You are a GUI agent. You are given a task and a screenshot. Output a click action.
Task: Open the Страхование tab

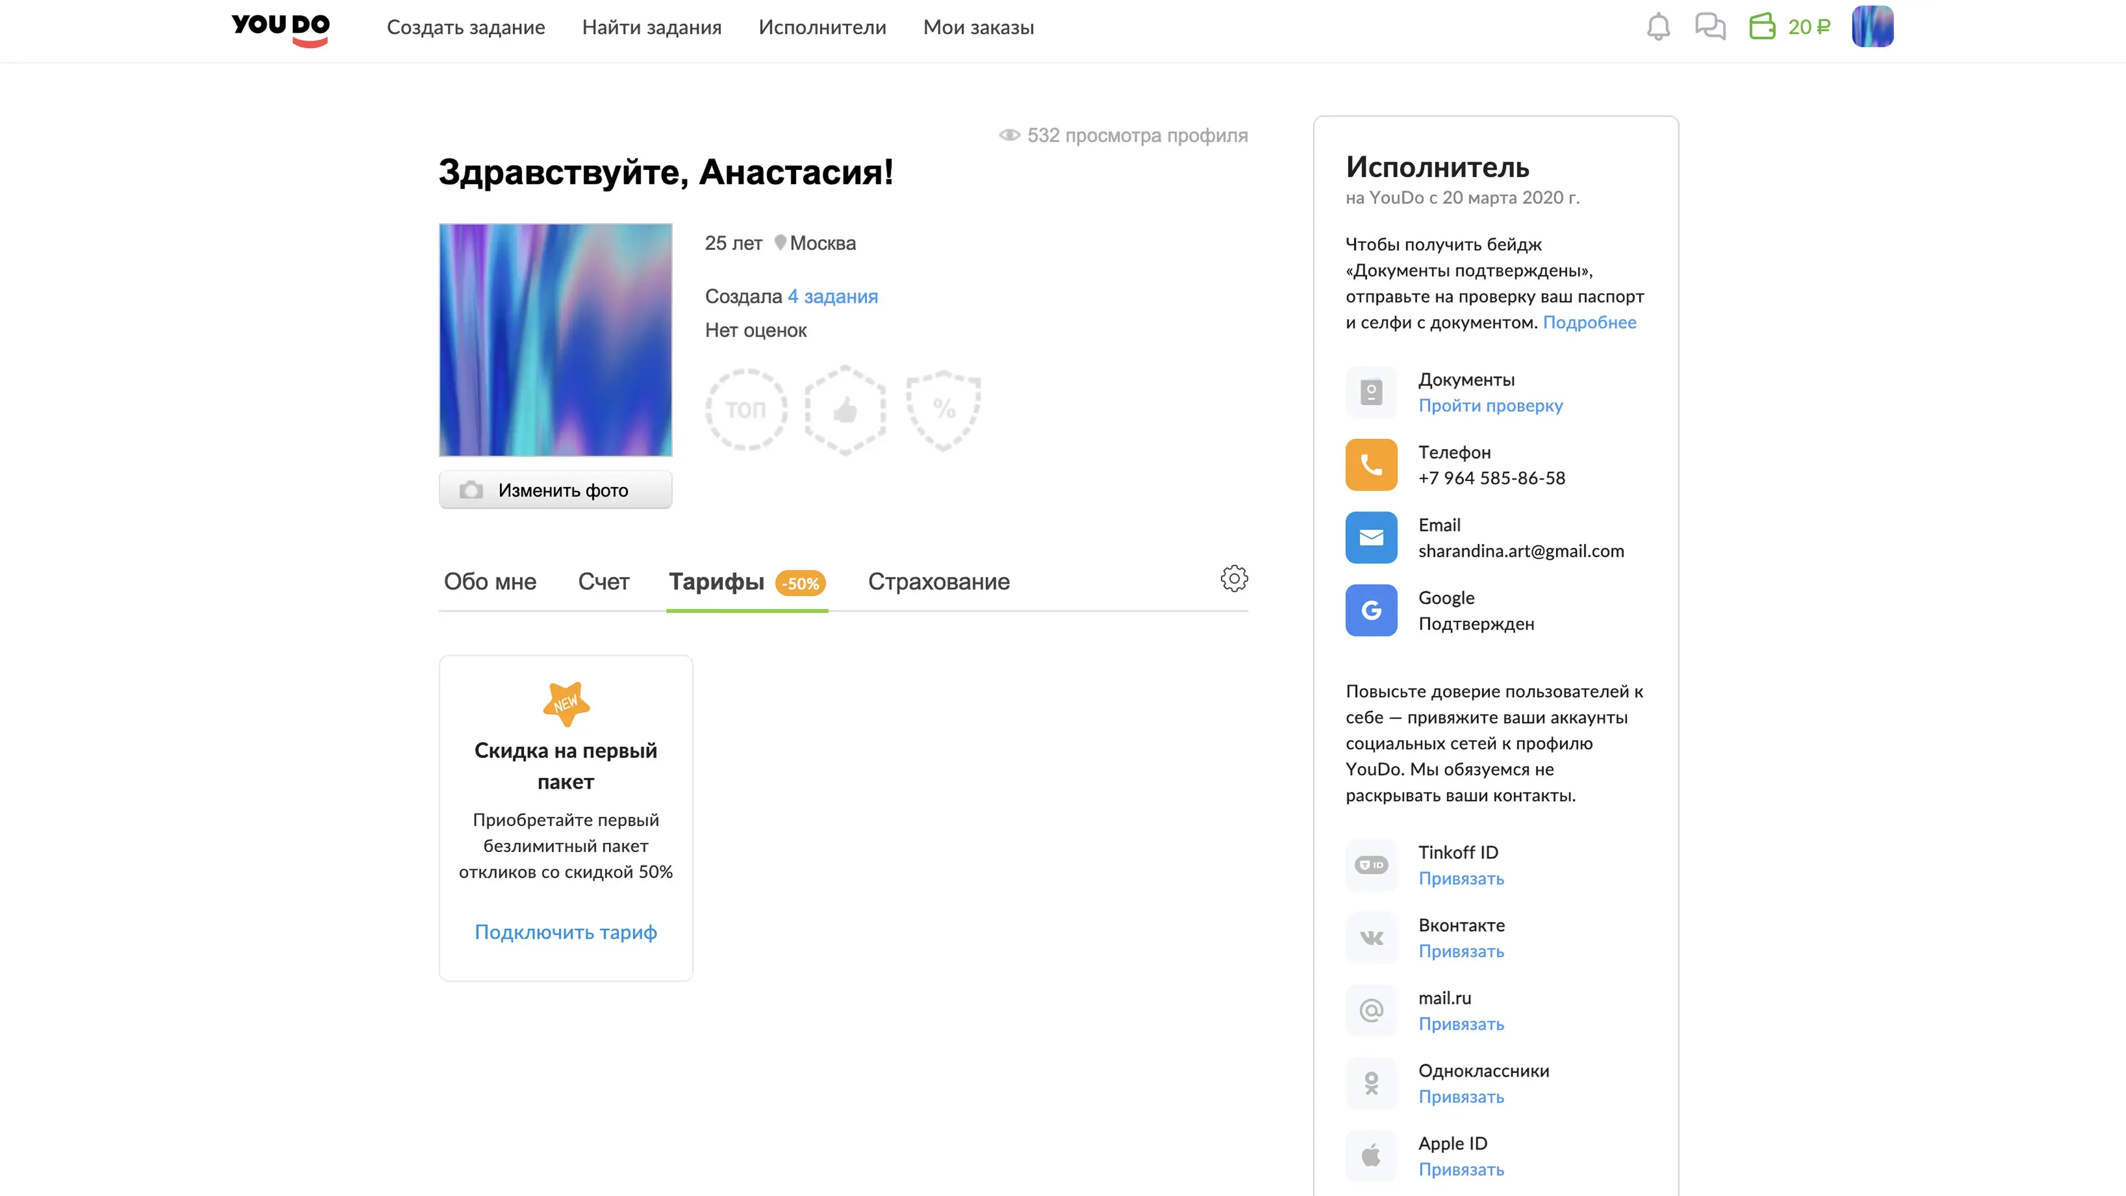(938, 582)
